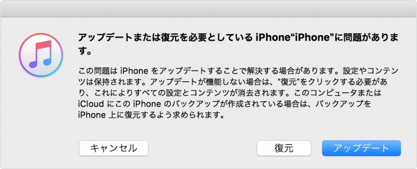The image size is (417, 169).
Task: Click the phrase バックアップを in the description
Action: (343, 104)
